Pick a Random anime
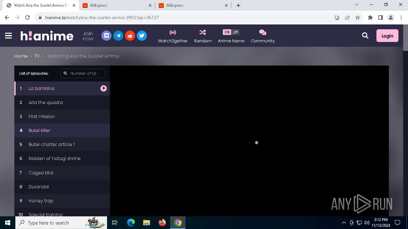 point(203,36)
